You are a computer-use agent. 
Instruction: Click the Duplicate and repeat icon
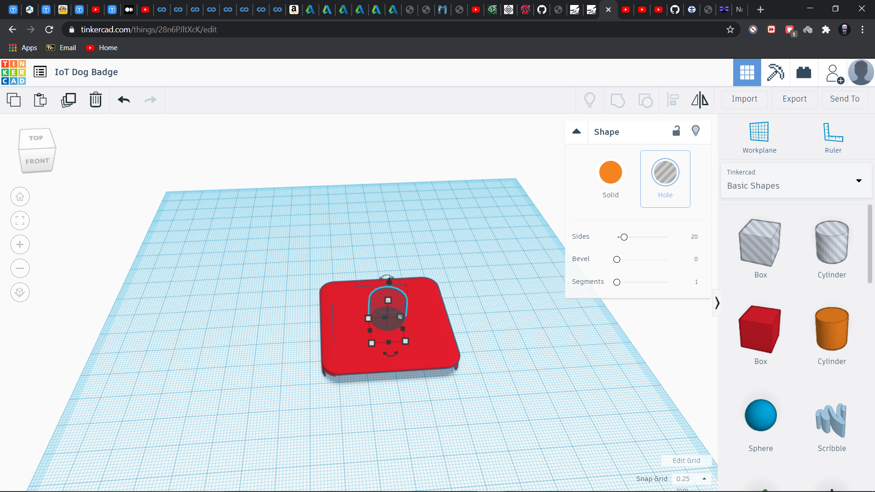[68, 100]
